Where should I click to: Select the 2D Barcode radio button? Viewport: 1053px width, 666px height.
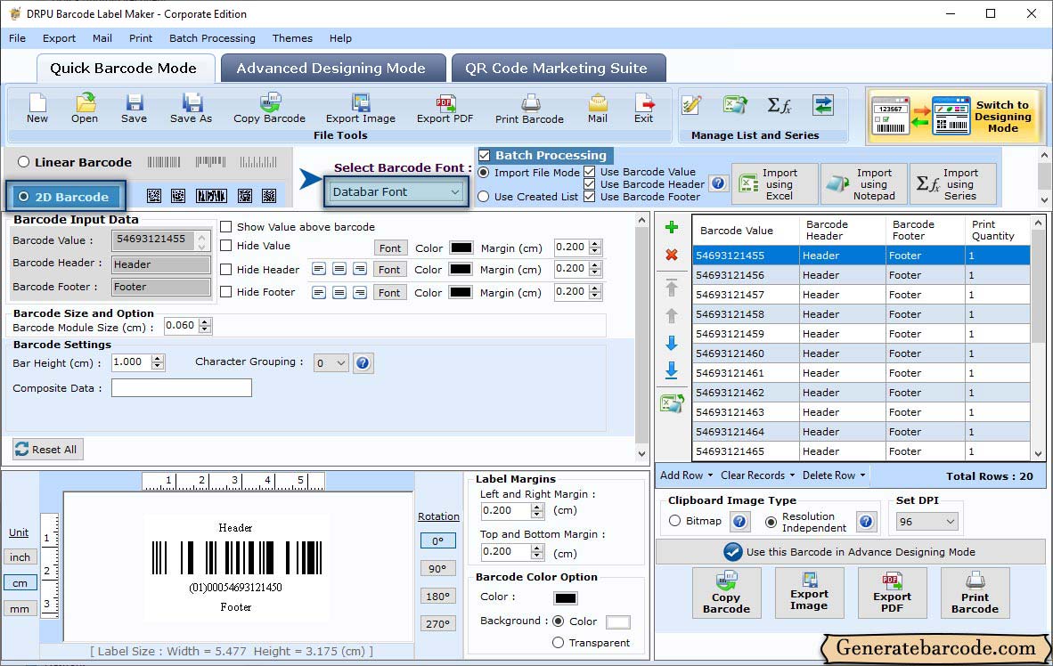(24, 197)
